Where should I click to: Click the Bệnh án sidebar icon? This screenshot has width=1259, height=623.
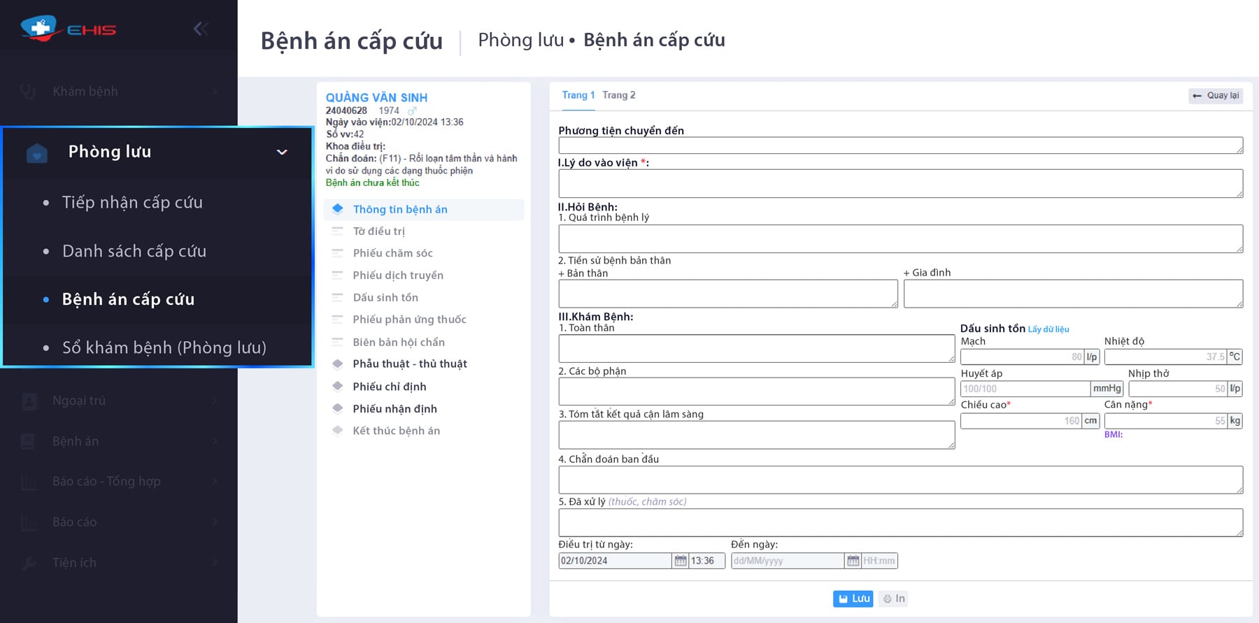pyautogui.click(x=28, y=441)
